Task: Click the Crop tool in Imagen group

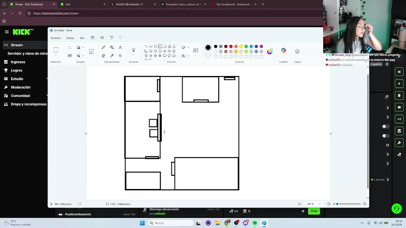Action: coord(70,47)
